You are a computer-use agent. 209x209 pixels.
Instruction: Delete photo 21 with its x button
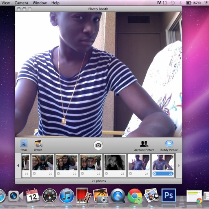click(58, 173)
